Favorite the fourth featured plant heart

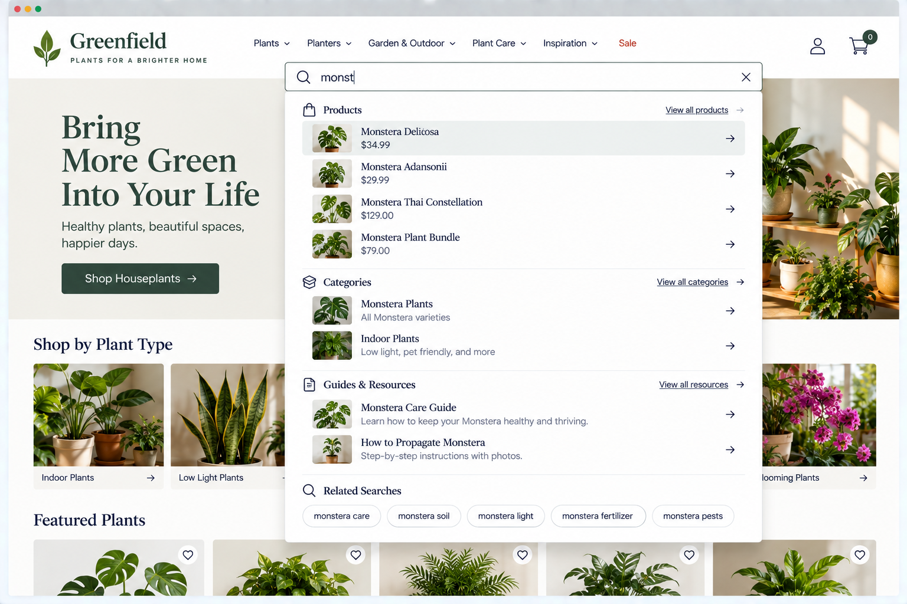689,555
